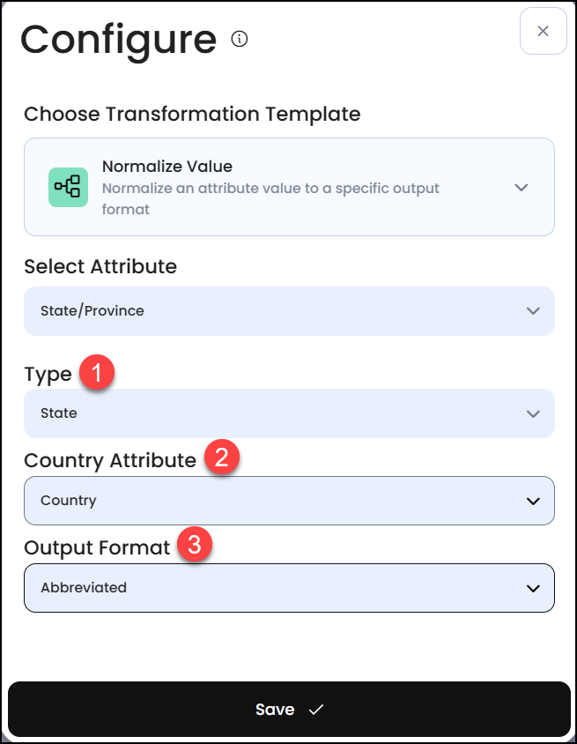Click the checkmark icon on Save
Viewport: 577px width, 744px height.
click(316, 710)
